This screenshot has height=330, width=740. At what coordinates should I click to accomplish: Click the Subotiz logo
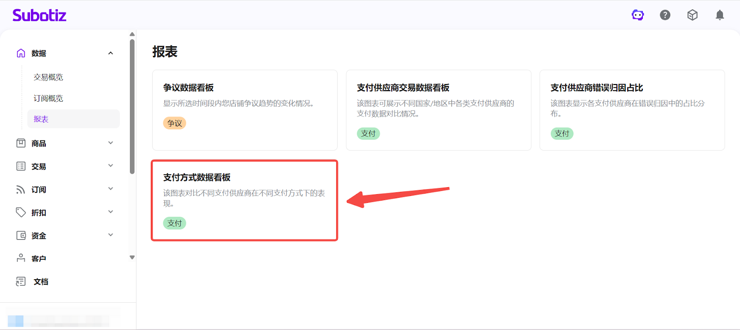(x=39, y=15)
